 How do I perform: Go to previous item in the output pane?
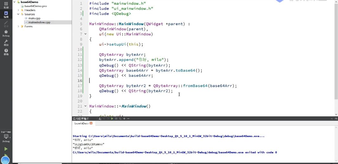click(x=104, y=119)
